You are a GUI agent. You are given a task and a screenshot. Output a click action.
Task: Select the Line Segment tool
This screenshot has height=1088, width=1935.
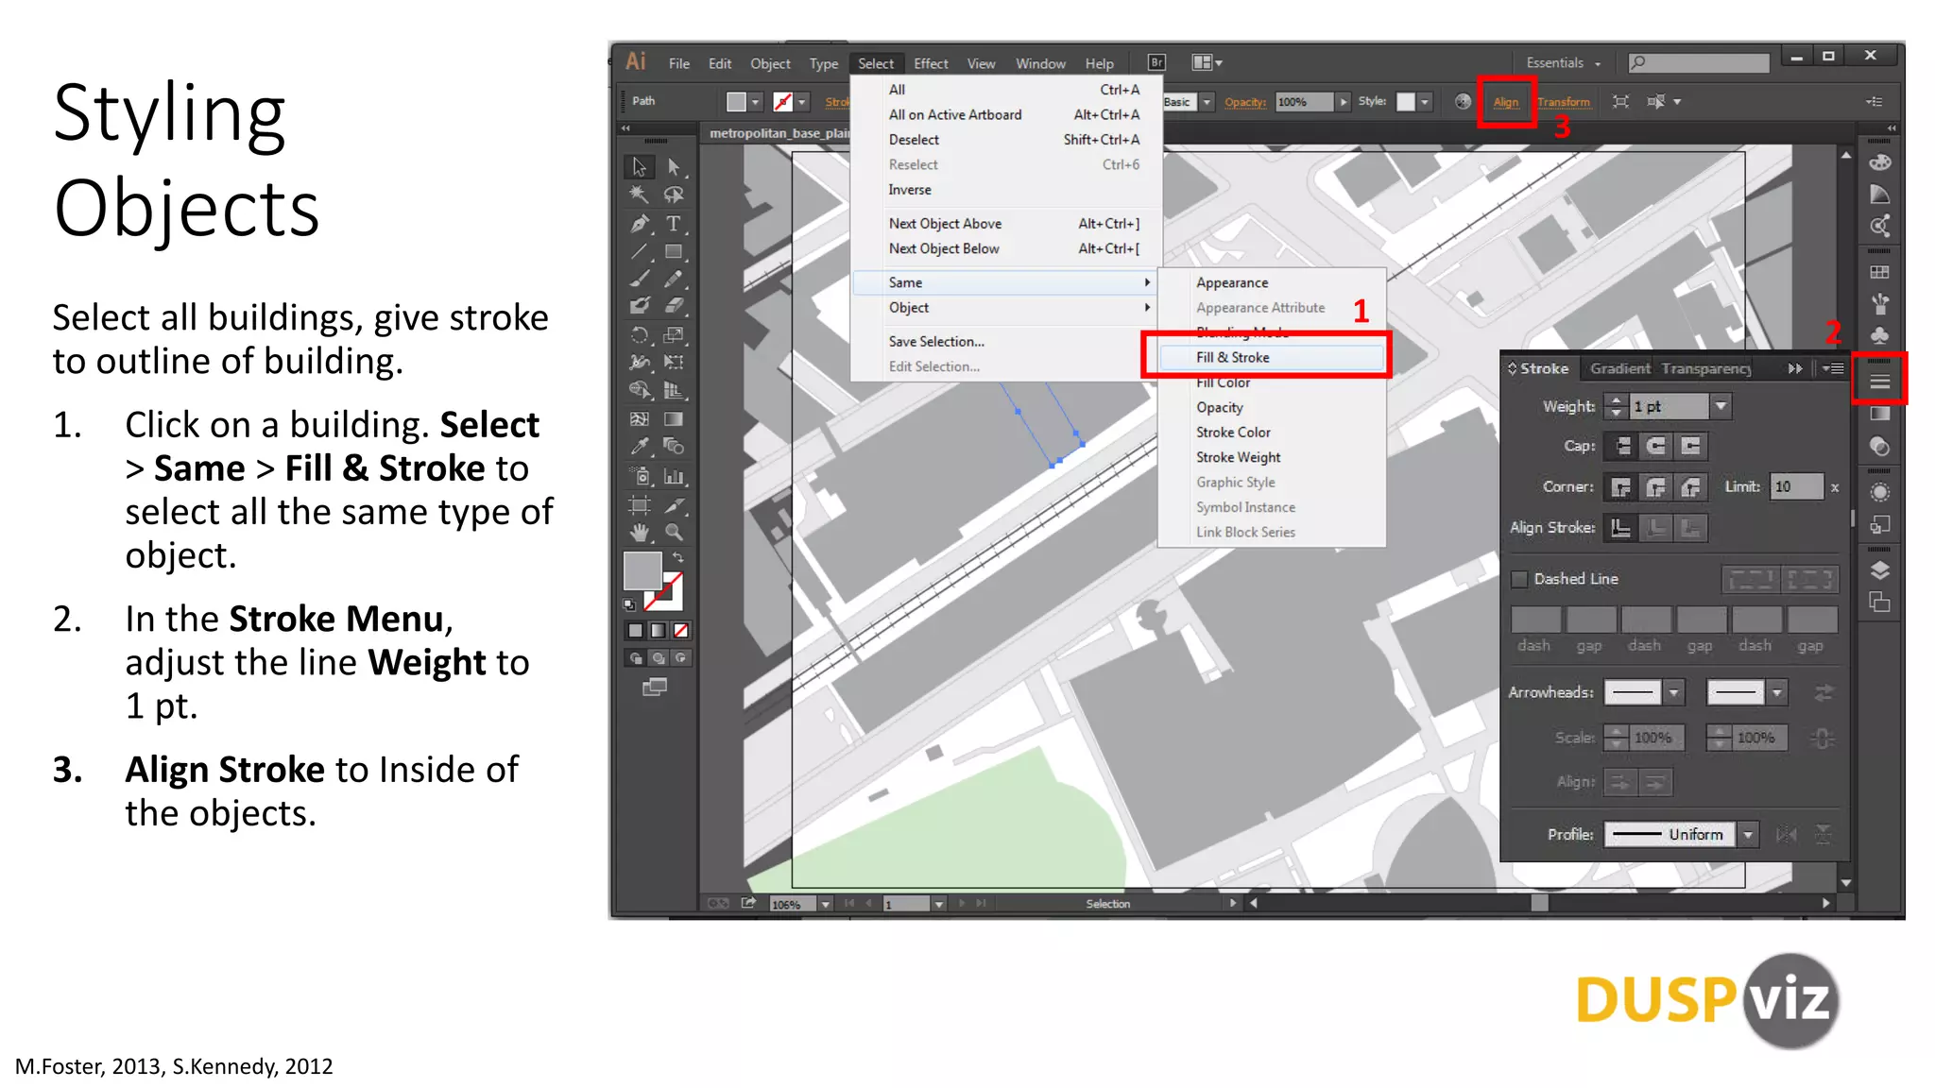pos(639,251)
